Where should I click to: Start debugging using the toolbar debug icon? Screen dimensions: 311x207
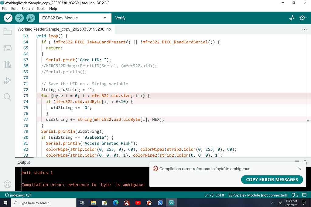[x=30, y=18]
